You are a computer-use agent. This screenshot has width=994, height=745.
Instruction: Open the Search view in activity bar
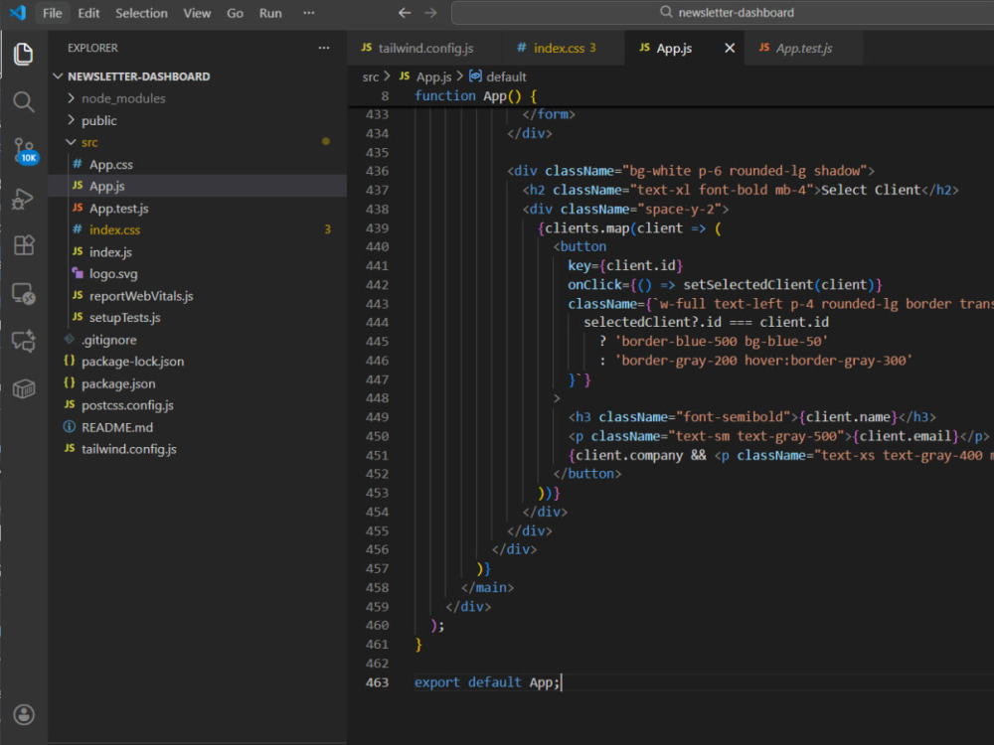pyautogui.click(x=24, y=101)
